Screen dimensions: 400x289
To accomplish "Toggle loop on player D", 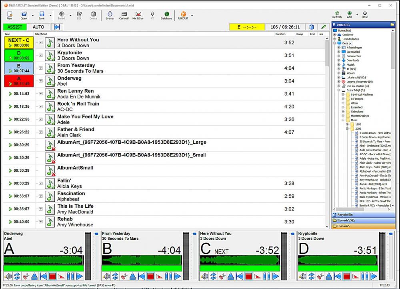I will 311,276.
